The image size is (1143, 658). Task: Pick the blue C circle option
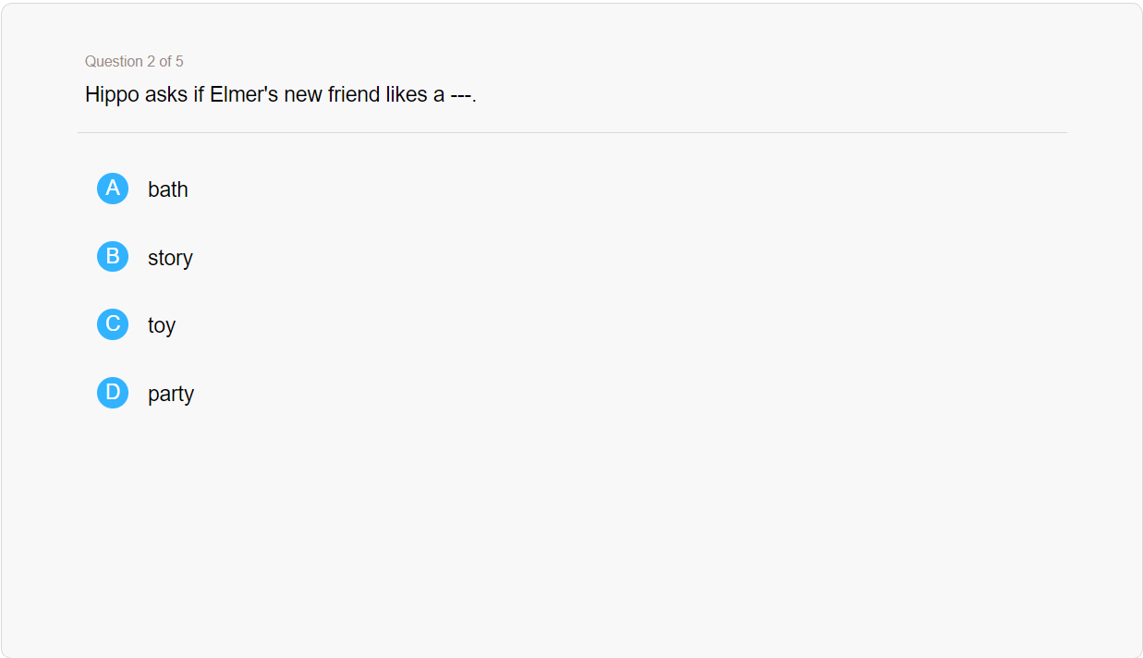pyautogui.click(x=113, y=324)
